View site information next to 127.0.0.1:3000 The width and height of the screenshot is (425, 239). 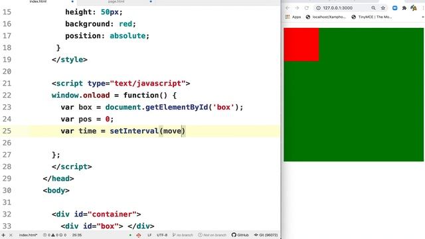point(319,8)
